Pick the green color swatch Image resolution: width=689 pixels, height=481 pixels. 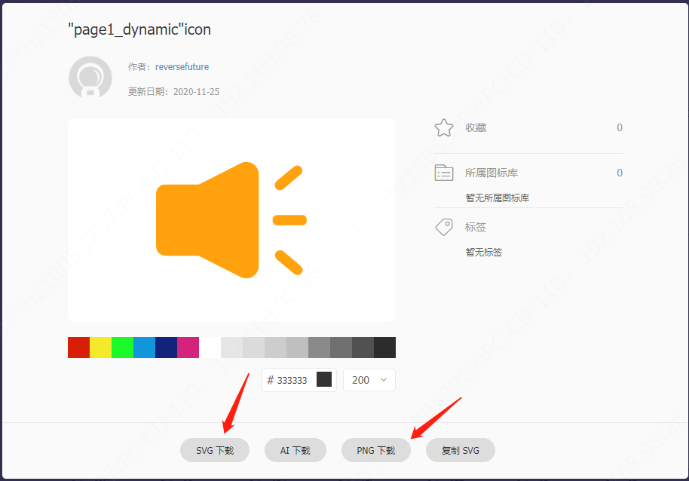pos(122,348)
